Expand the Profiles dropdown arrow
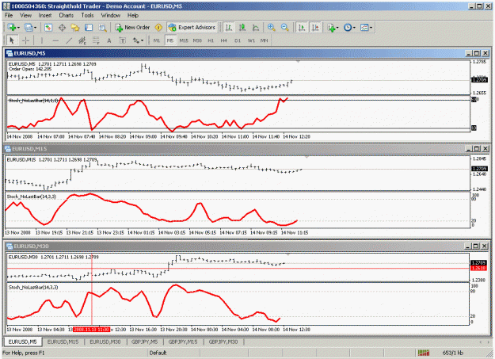The height and width of the screenshot is (359, 495). pos(35,28)
